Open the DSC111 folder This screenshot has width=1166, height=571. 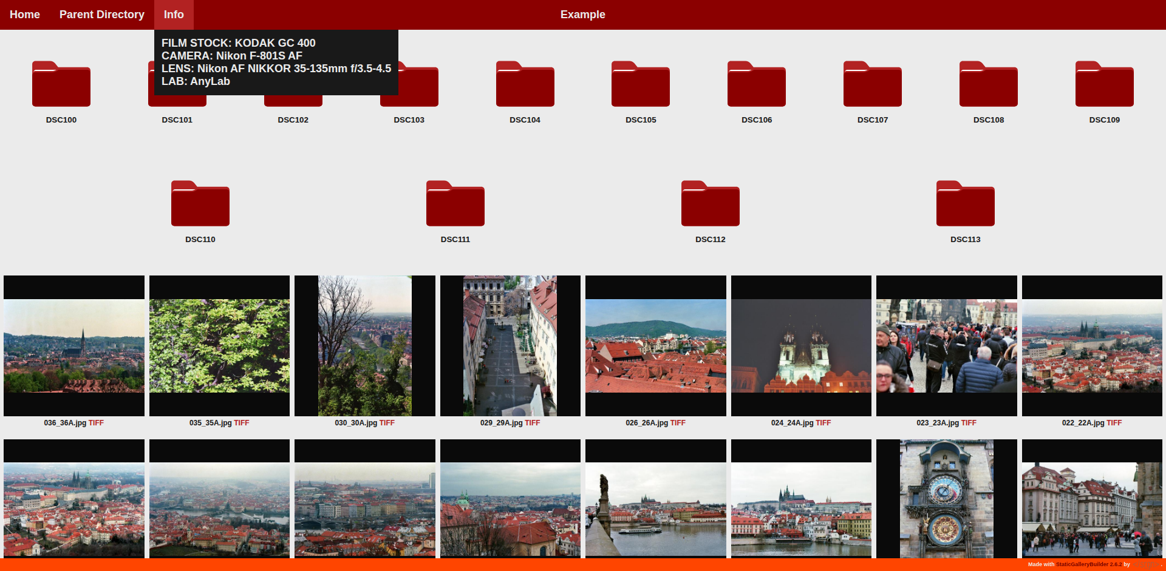click(x=455, y=204)
